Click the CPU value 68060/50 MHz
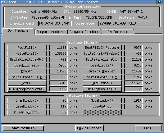Viewport: 164px width, 133px height. tap(85, 11)
